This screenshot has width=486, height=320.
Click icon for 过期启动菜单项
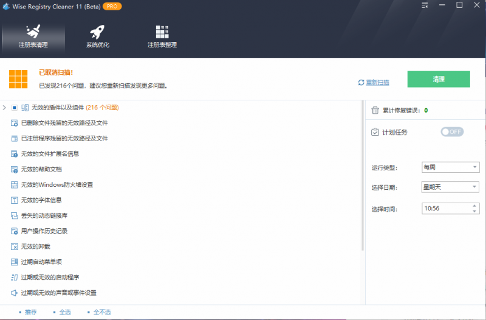click(14, 262)
